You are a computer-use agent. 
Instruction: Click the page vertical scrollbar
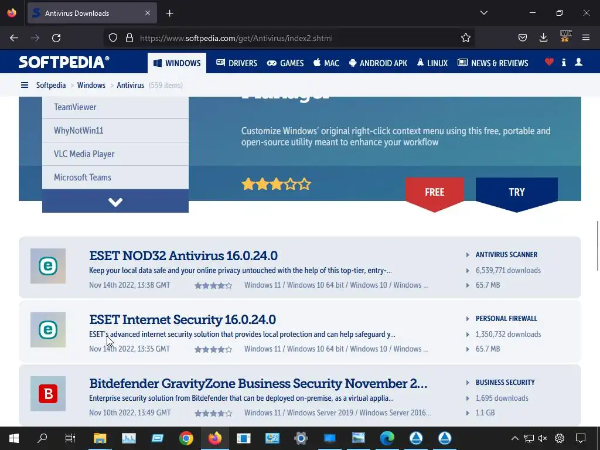pyautogui.click(x=598, y=246)
